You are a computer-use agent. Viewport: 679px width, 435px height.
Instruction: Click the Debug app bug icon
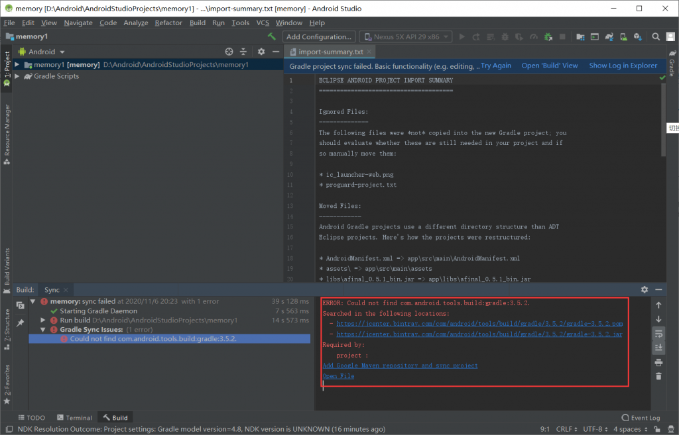coord(505,37)
